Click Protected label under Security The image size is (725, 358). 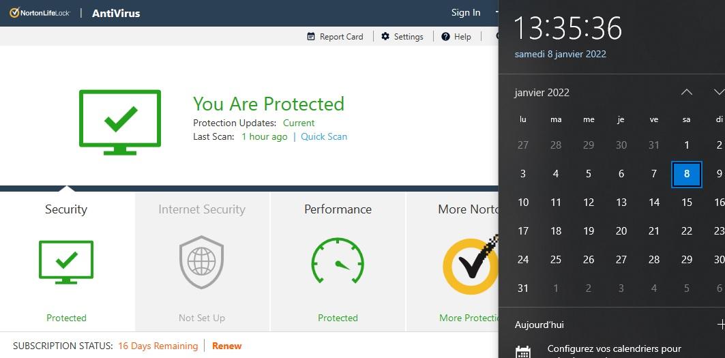66,318
